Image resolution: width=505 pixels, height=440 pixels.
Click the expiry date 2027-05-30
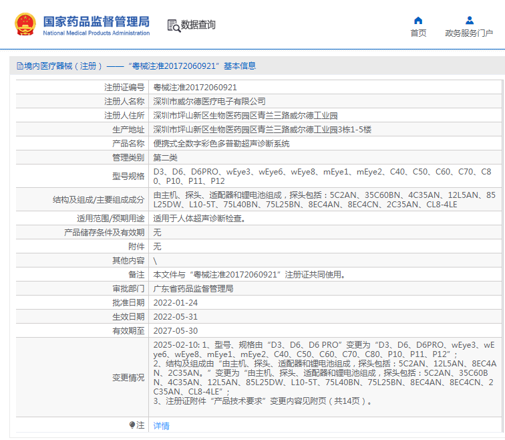(175, 331)
